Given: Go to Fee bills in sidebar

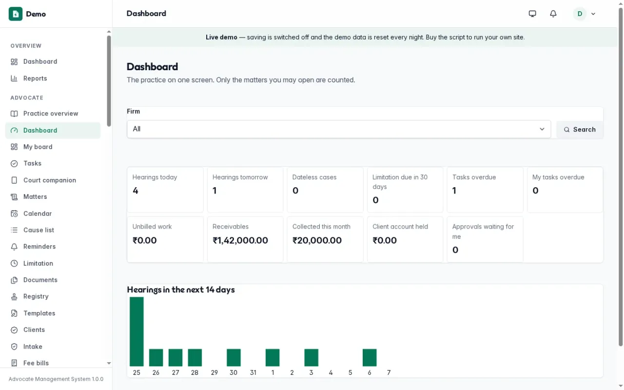Looking at the screenshot, I should point(53,363).
